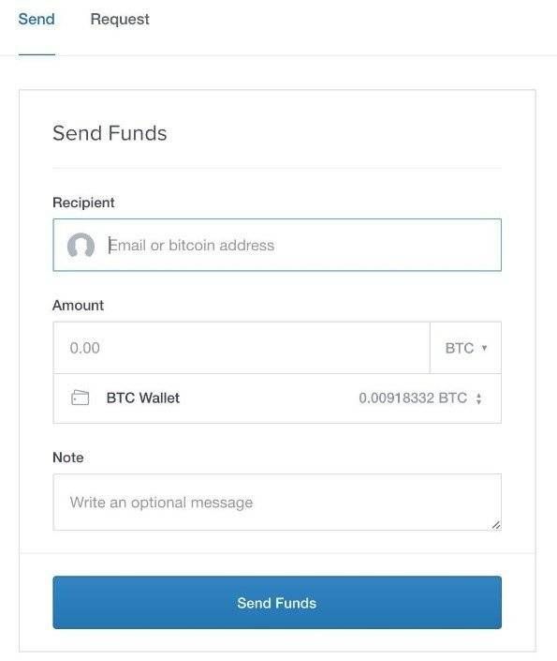The height and width of the screenshot is (661, 557).
Task: Click the recipient avatar placeholder icon
Action: pyautogui.click(x=81, y=246)
